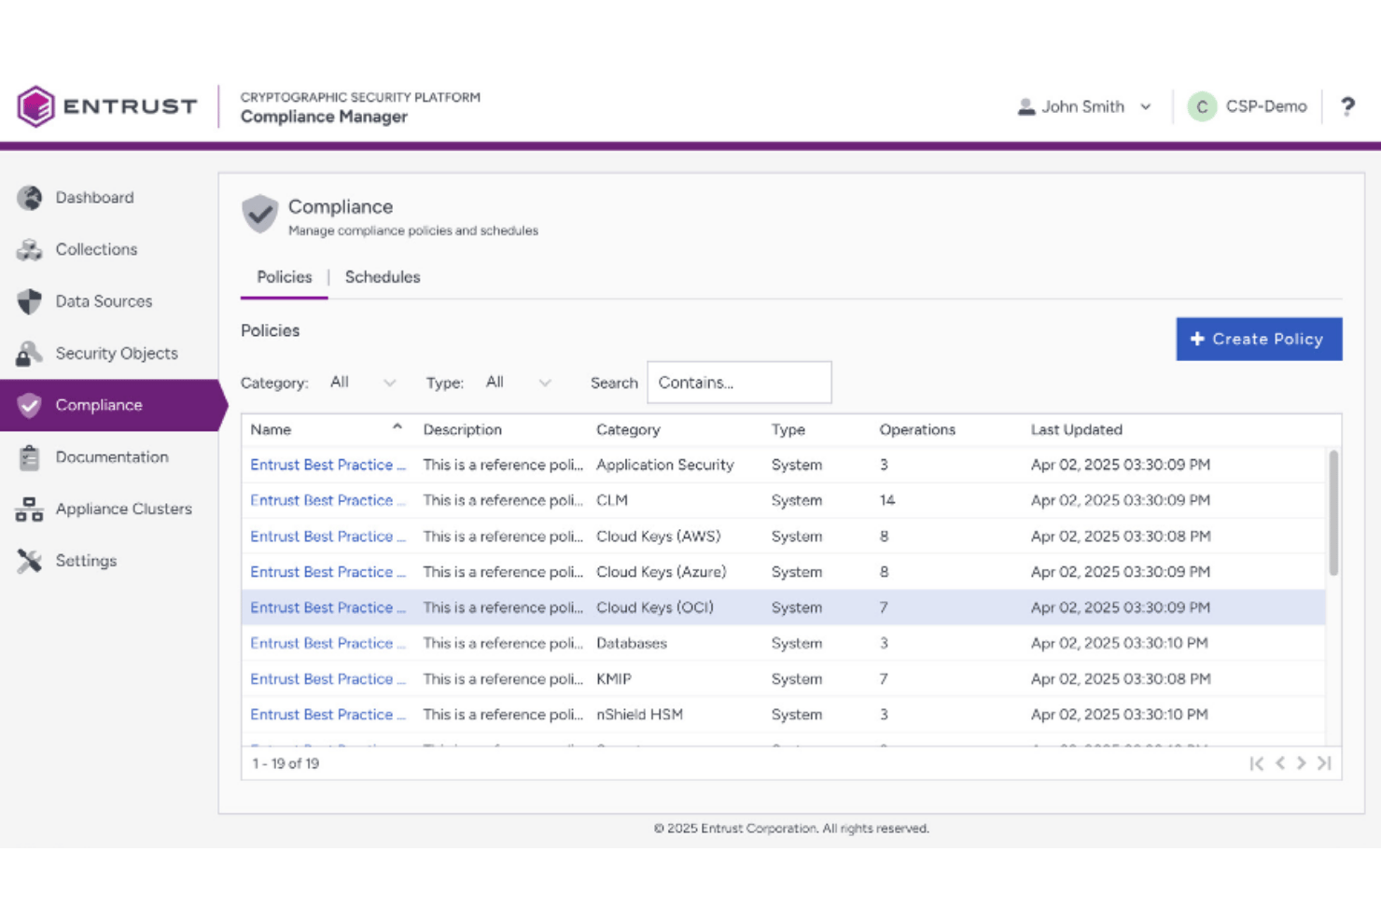Sort by the Operations column header
The width and height of the screenshot is (1381, 921).
[x=917, y=429]
